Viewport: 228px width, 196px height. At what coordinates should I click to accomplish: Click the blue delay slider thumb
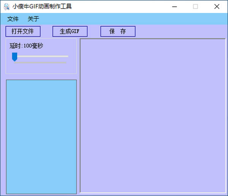pyautogui.click(x=14, y=57)
